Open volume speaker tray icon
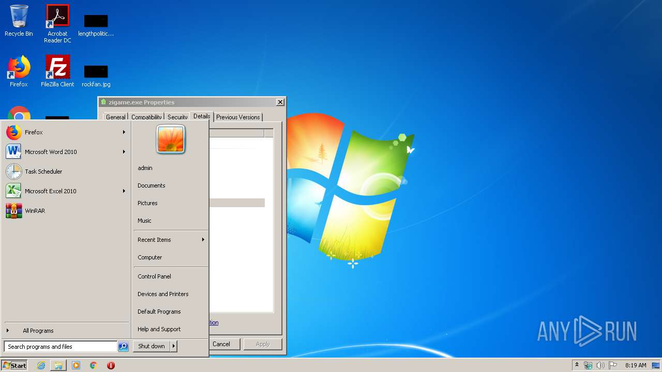 (x=600, y=365)
